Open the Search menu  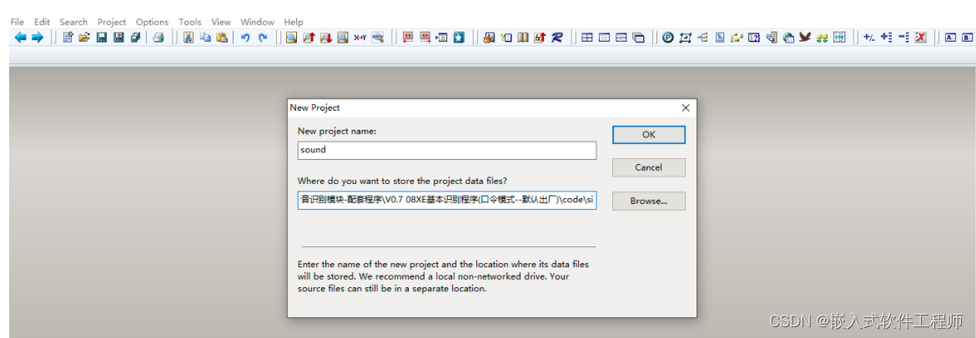[x=73, y=22]
